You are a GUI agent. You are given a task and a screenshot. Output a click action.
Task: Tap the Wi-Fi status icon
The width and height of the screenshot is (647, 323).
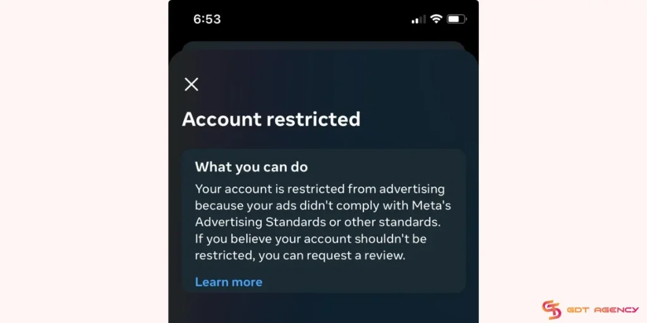[x=436, y=19]
